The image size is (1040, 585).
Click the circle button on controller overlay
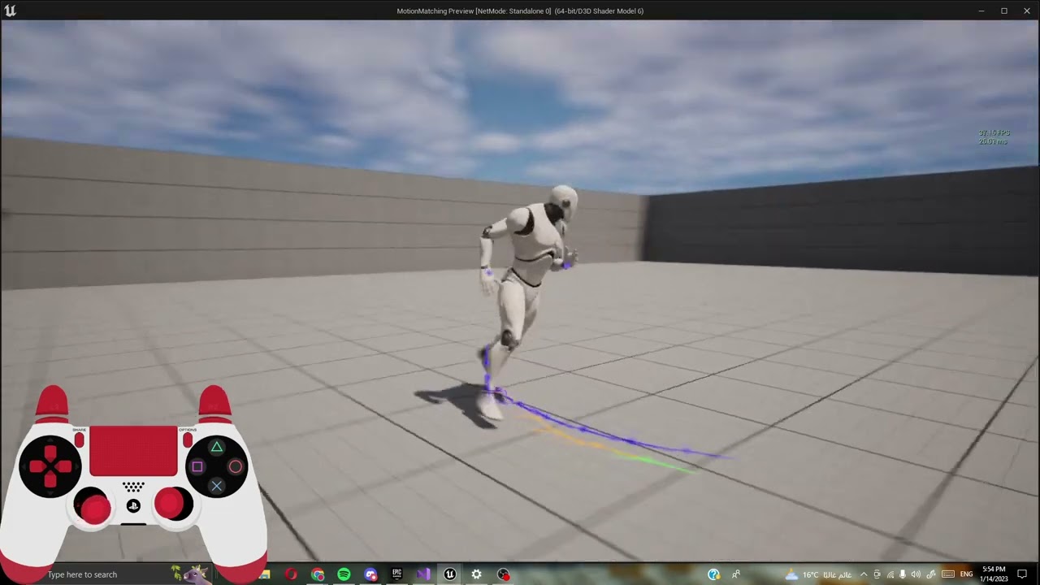click(x=236, y=466)
